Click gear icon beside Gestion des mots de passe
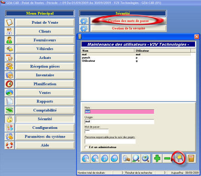201x176 pixels. (x=84, y=21)
